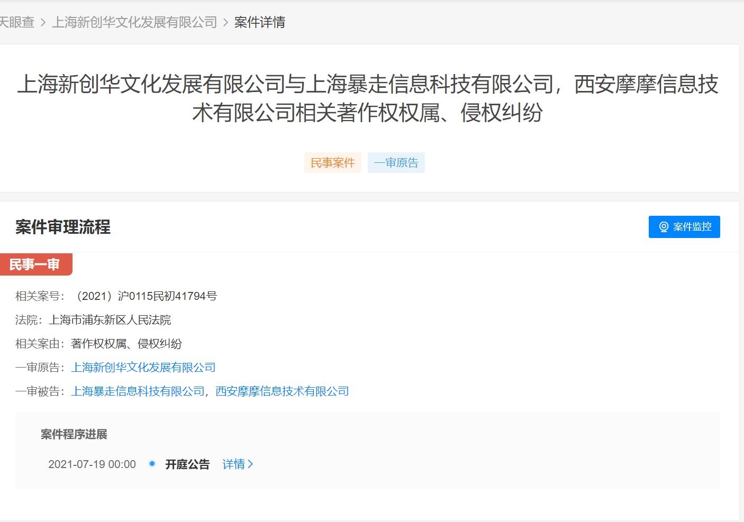
Task: Click the court name 上海市浦东新区人民法院
Action: point(110,320)
